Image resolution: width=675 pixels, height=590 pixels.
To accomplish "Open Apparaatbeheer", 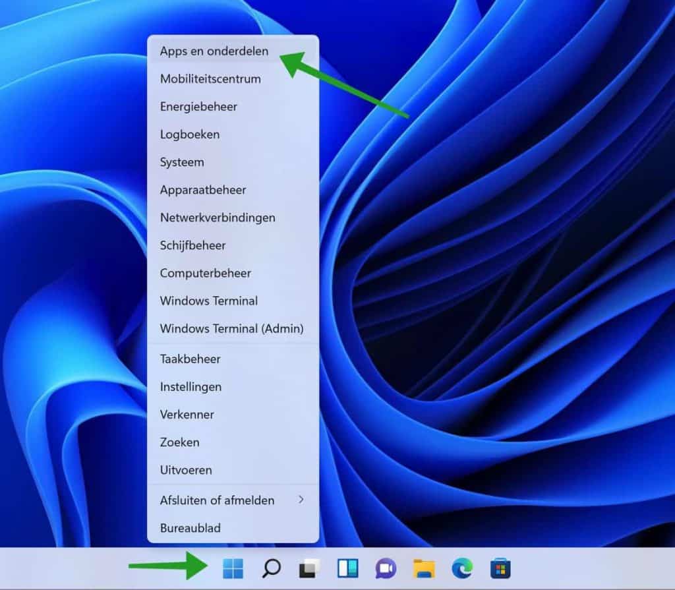I will coord(203,189).
